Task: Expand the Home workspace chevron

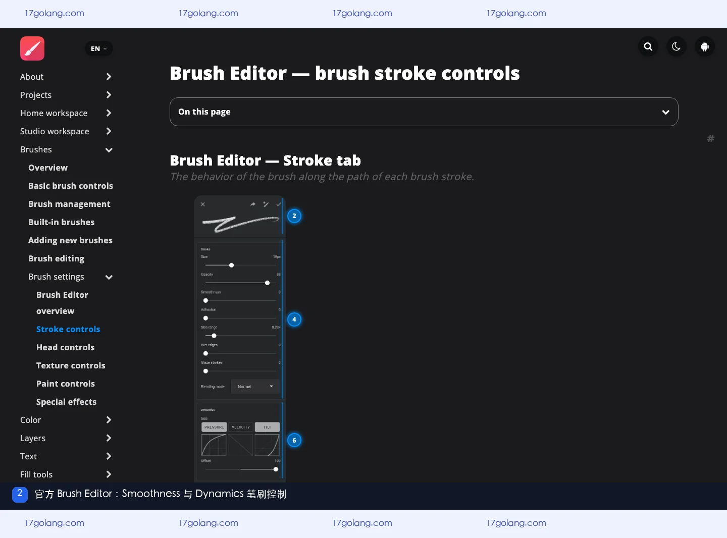Action: pos(109,113)
